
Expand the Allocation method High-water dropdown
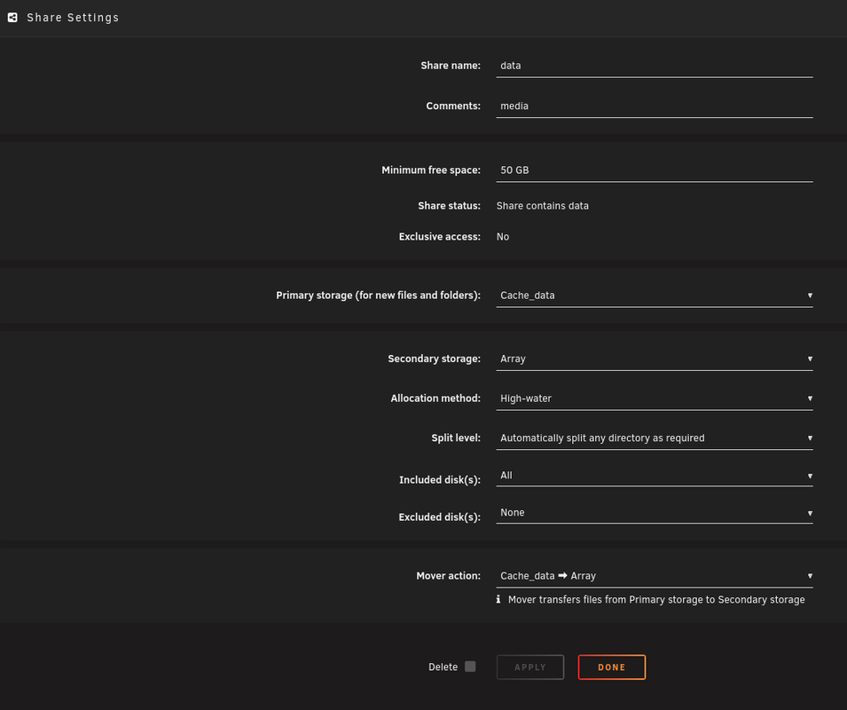pyautogui.click(x=655, y=398)
